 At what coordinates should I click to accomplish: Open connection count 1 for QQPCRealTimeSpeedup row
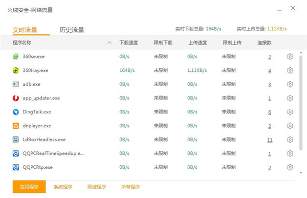[270, 154]
